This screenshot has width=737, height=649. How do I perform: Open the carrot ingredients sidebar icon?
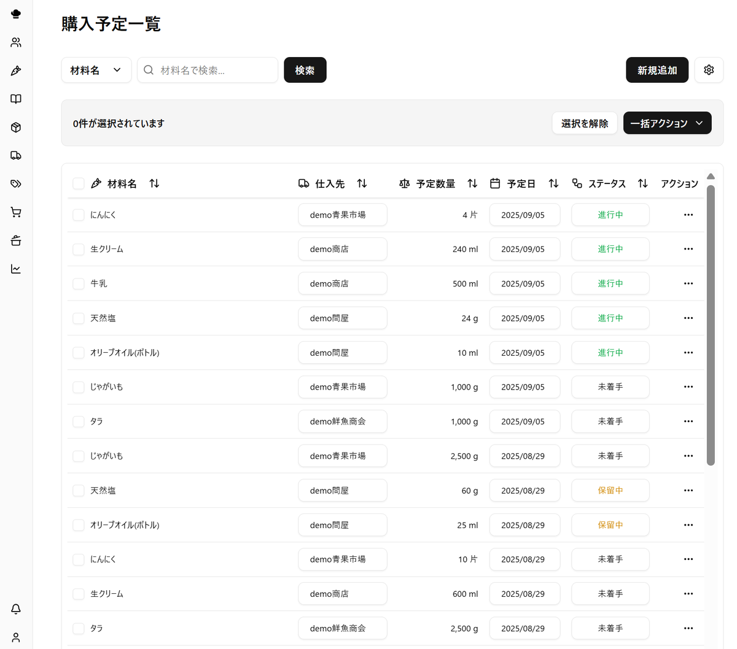(16, 71)
